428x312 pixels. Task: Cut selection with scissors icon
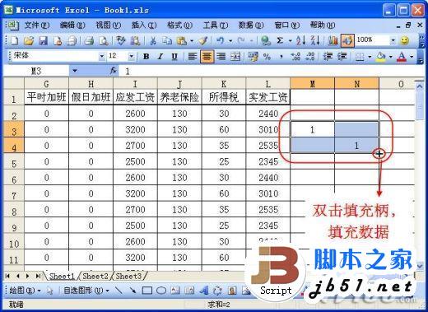153,41
